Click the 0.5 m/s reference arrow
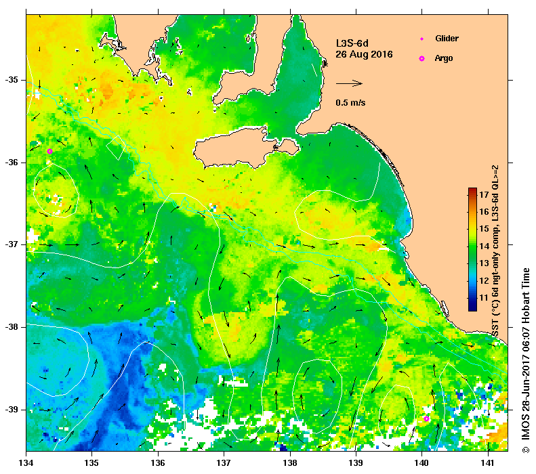 point(349,83)
